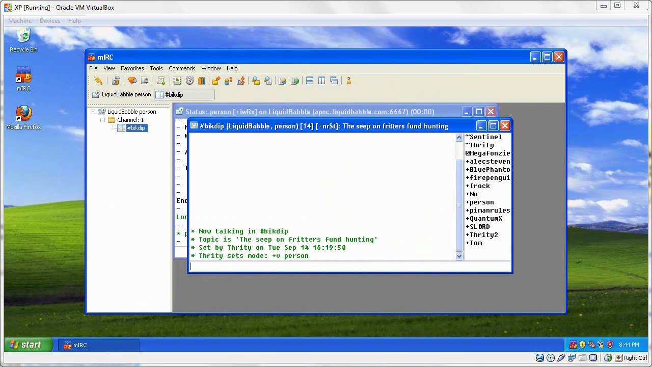The height and width of the screenshot is (367, 652).
Task: Open the mIRC Commands menu
Action: click(x=182, y=68)
